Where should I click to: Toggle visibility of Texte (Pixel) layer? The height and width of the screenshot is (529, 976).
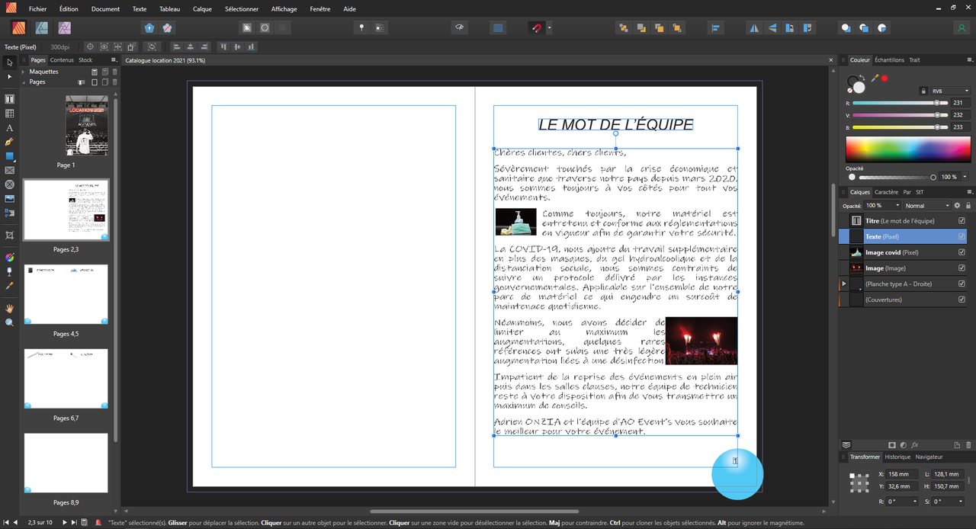(962, 236)
